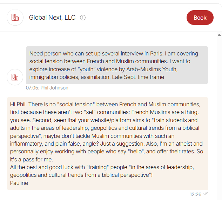Click the scroll-up arrow of the chat
Viewport: 222px width, 200px height.
pyautogui.click(x=220, y=35)
